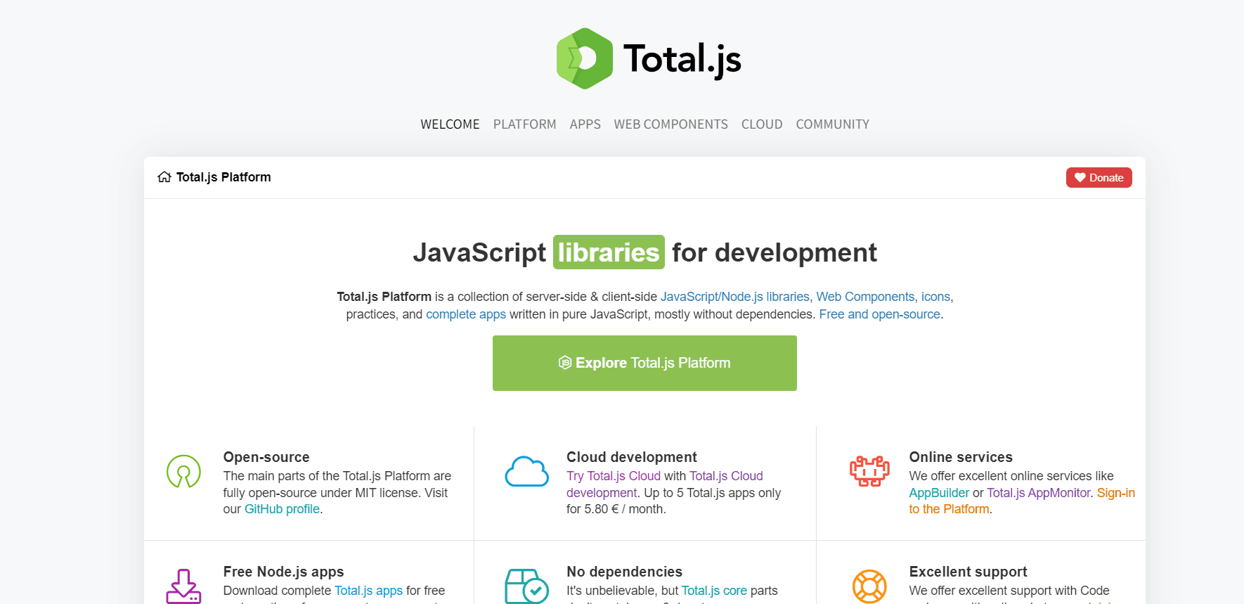Go to the APPS section
This screenshot has width=1244, height=604.
tap(585, 124)
